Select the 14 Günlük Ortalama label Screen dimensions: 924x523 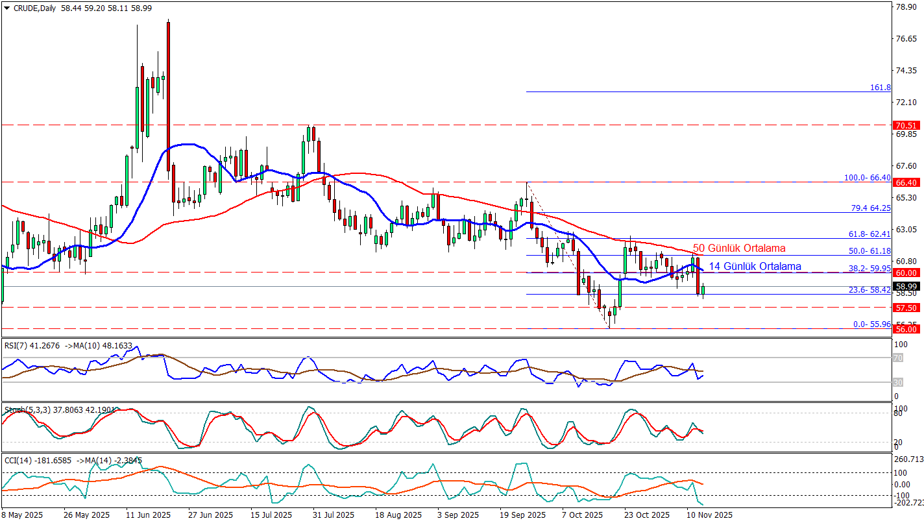click(x=754, y=266)
